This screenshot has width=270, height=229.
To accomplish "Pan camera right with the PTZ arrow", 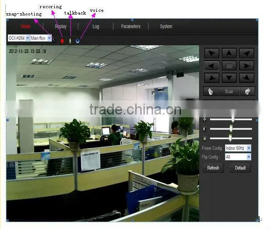I will coord(246,66).
